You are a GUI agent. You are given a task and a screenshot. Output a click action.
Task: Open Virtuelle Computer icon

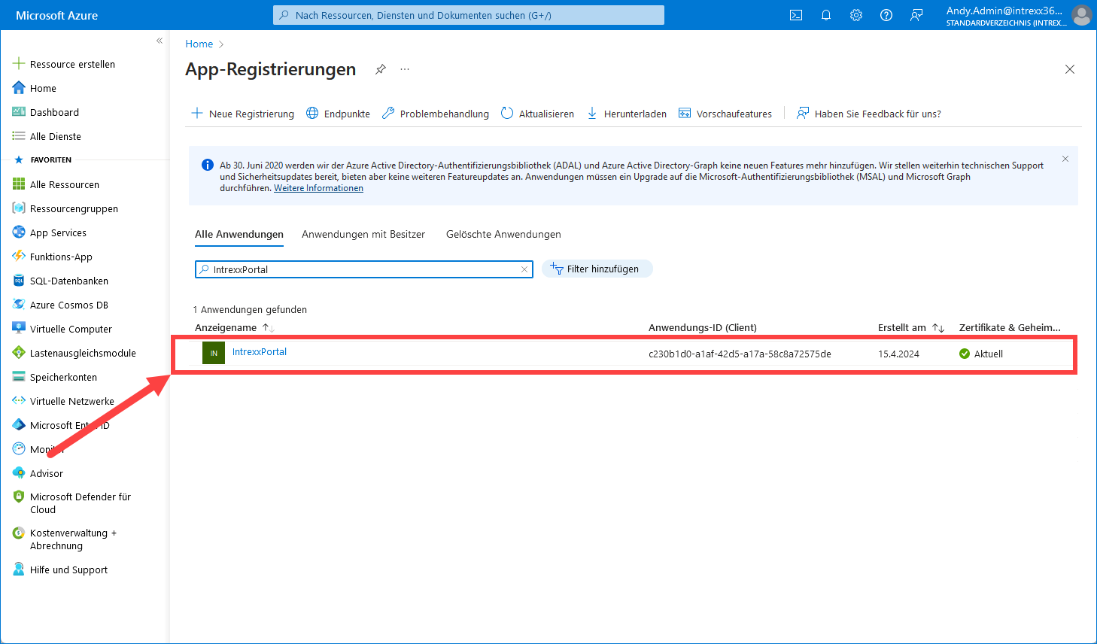[19, 328]
